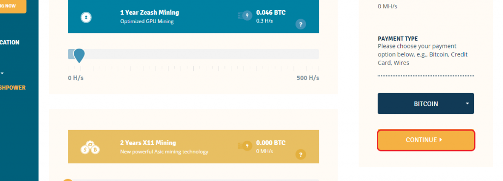Viewport: 503px width, 181px height.
Task: Click the X11 Mining help question mark
Action: (301, 155)
